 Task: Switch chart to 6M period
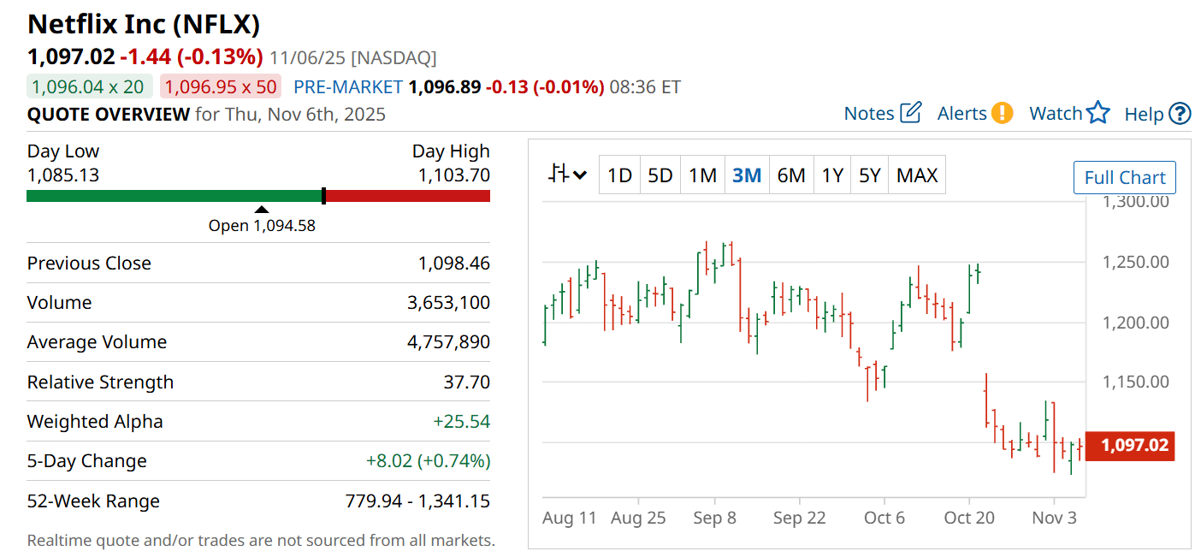(x=791, y=175)
